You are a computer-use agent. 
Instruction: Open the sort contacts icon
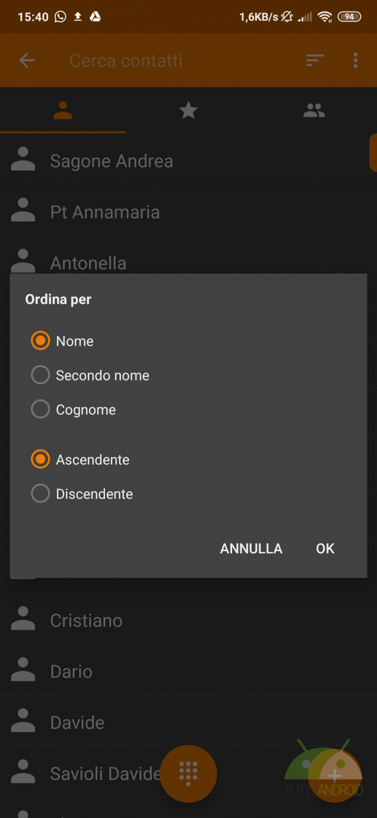pyautogui.click(x=315, y=60)
